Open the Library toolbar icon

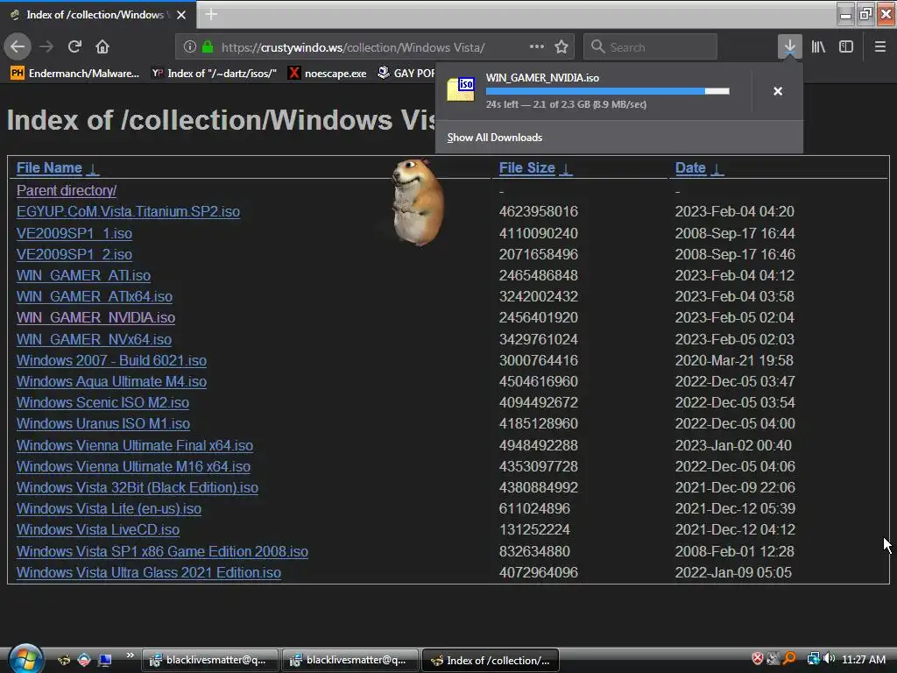[818, 46]
